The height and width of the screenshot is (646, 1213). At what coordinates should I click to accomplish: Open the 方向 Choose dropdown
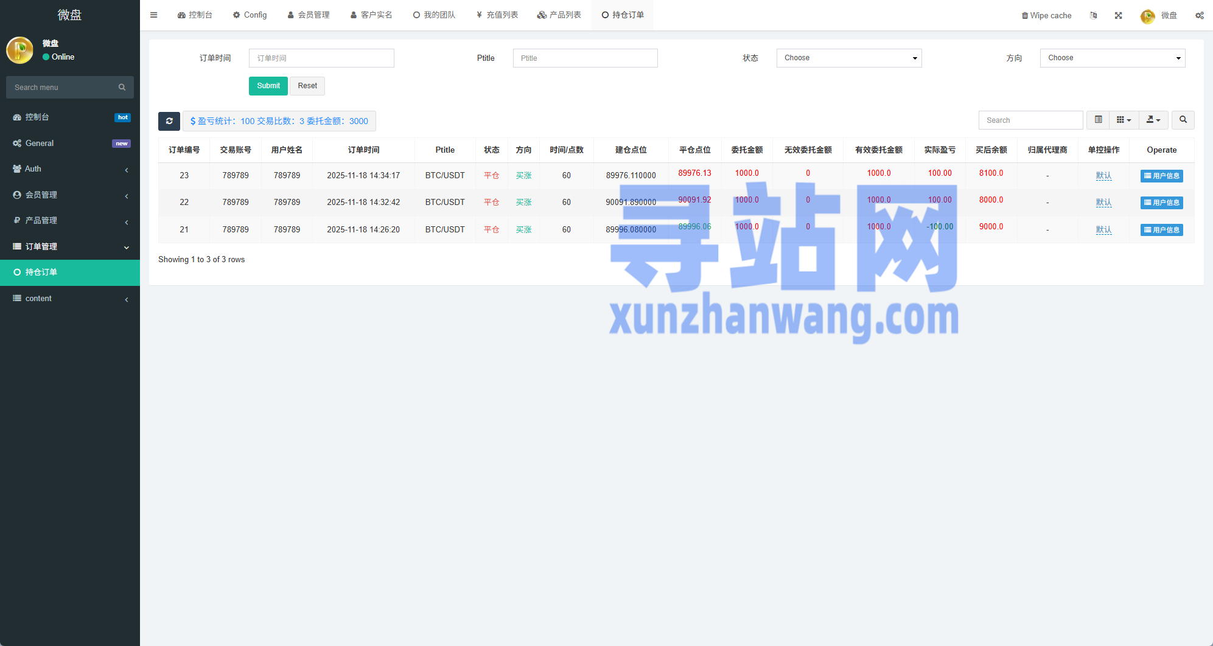coord(1112,58)
